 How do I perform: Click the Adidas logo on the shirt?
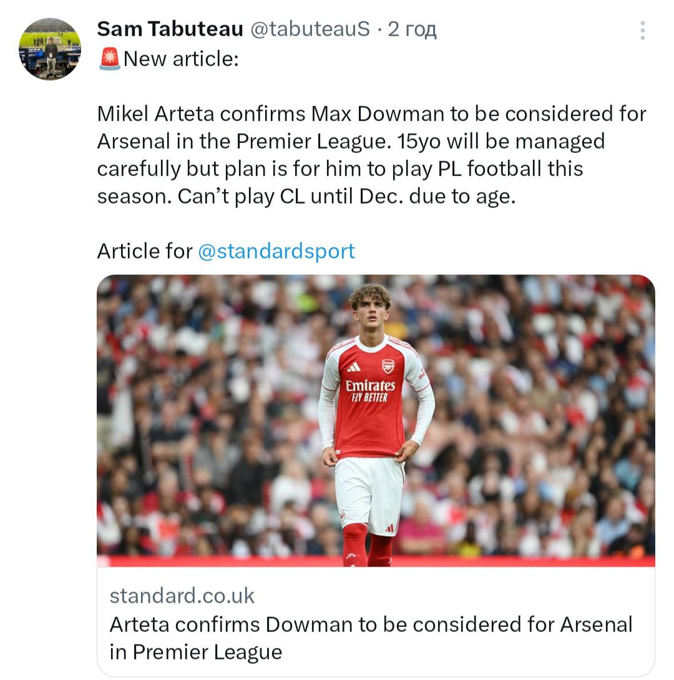click(354, 367)
